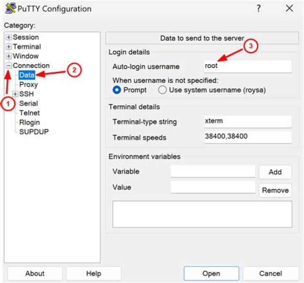Collapse the Connection tree node
This screenshot has width=304, height=283.
coord(8,66)
